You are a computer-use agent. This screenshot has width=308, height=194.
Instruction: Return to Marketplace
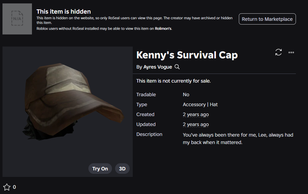click(267, 19)
